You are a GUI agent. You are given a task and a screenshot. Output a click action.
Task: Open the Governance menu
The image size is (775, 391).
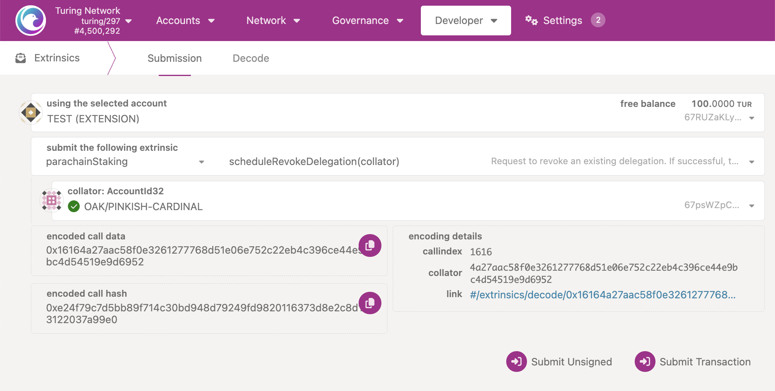368,21
